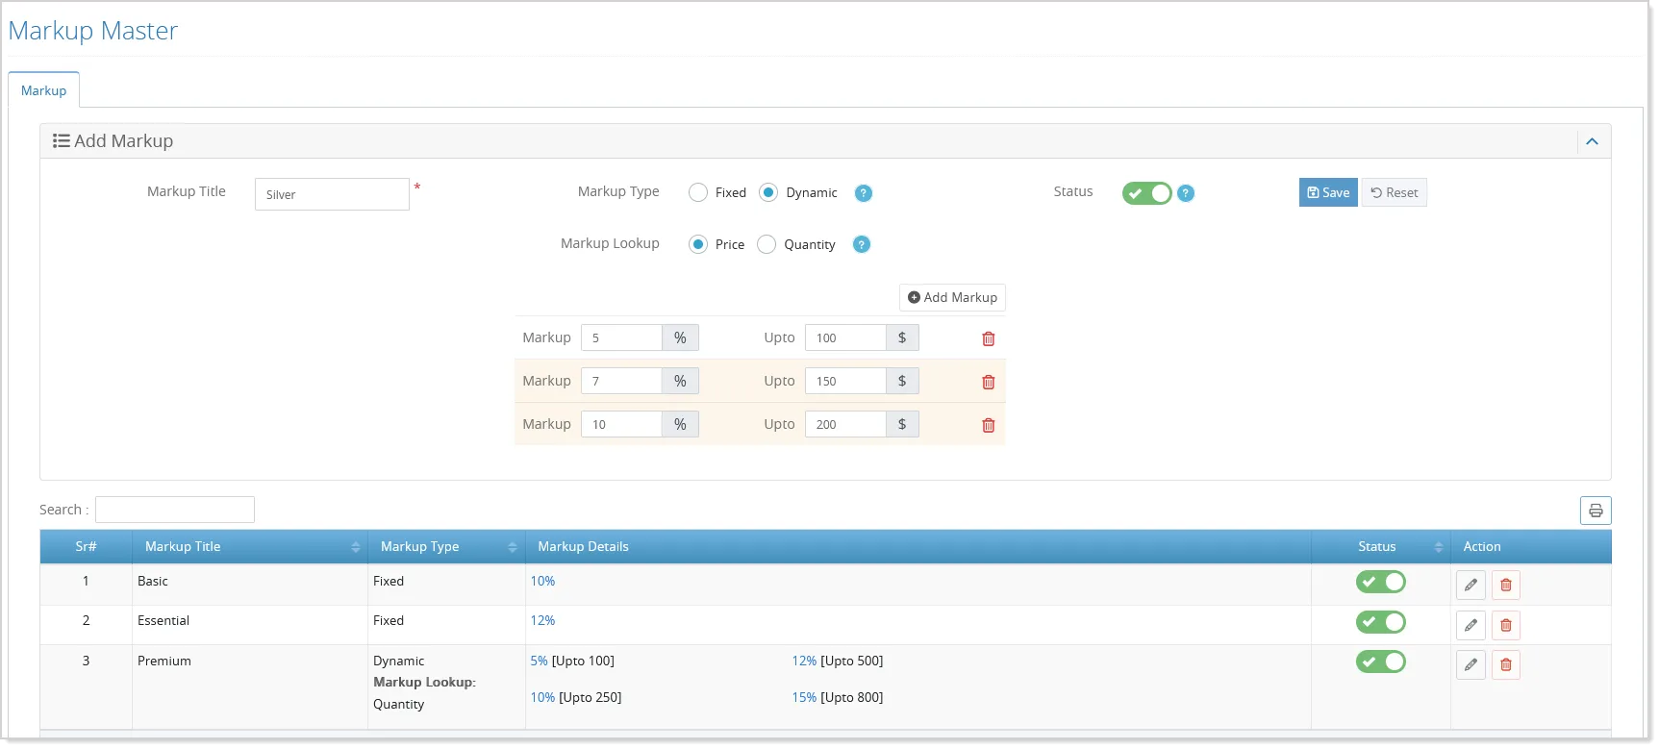
Task: Choose Price markup lookup
Action: click(698, 244)
